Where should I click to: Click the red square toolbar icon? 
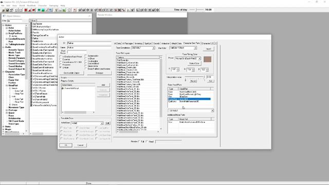26,10
